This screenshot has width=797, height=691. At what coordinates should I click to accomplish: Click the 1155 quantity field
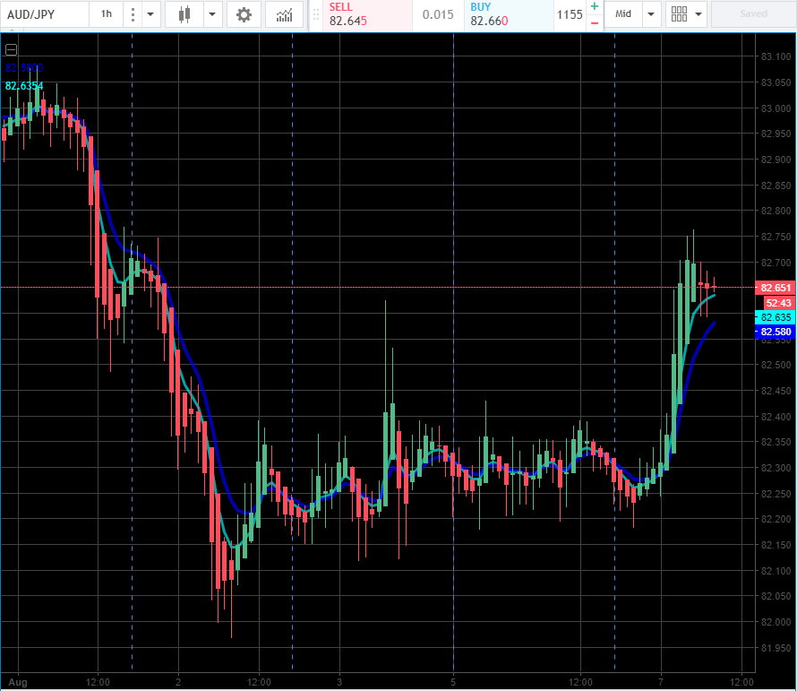tap(569, 14)
